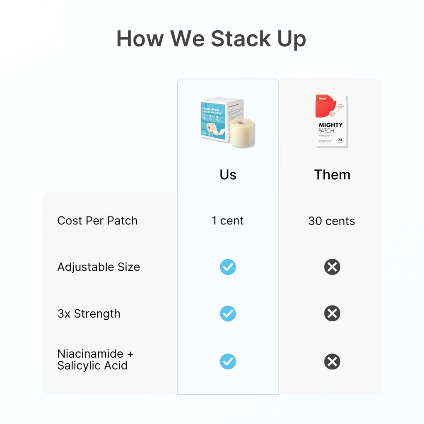Select the "Adjustable Size" row label
The height and width of the screenshot is (424, 424).
tap(99, 267)
